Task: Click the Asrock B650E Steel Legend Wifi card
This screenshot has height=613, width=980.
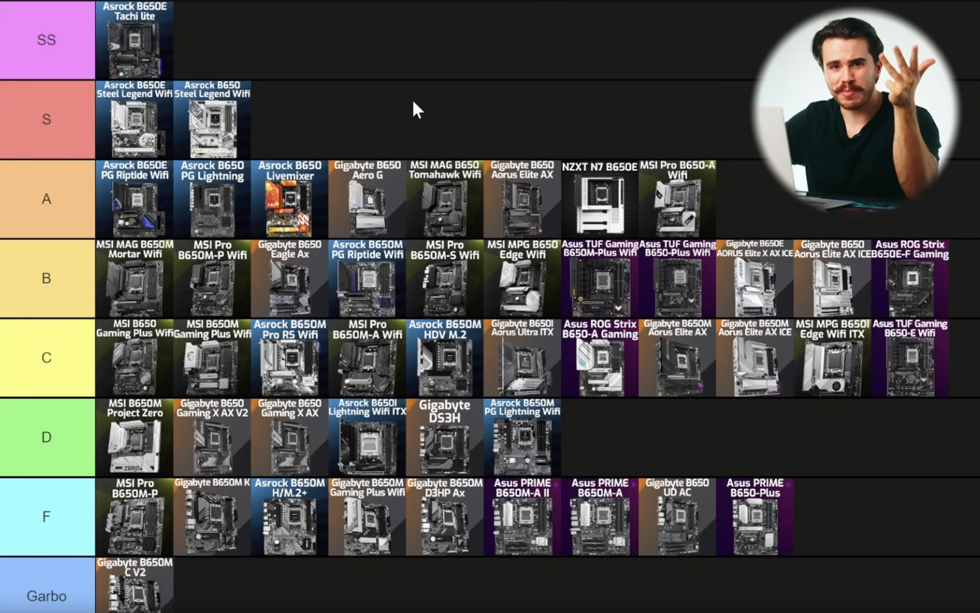Action: tap(134, 119)
